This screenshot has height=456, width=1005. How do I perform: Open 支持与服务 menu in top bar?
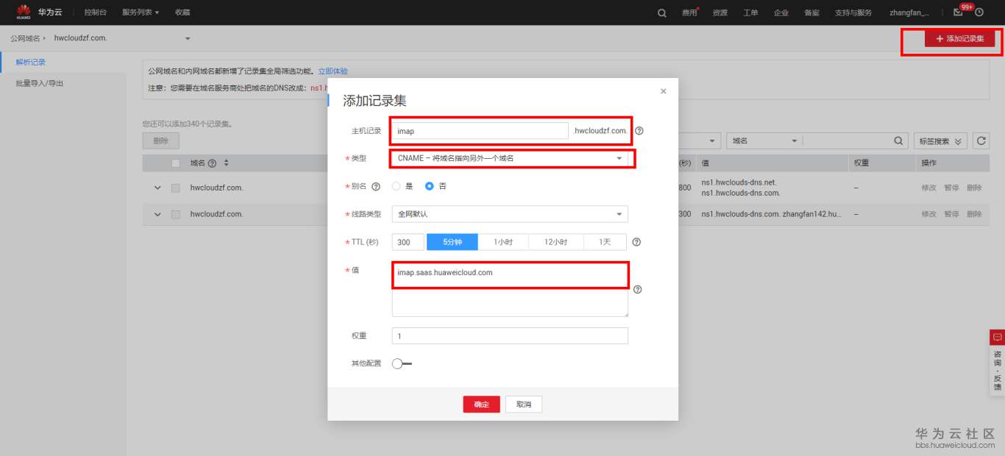coord(853,13)
